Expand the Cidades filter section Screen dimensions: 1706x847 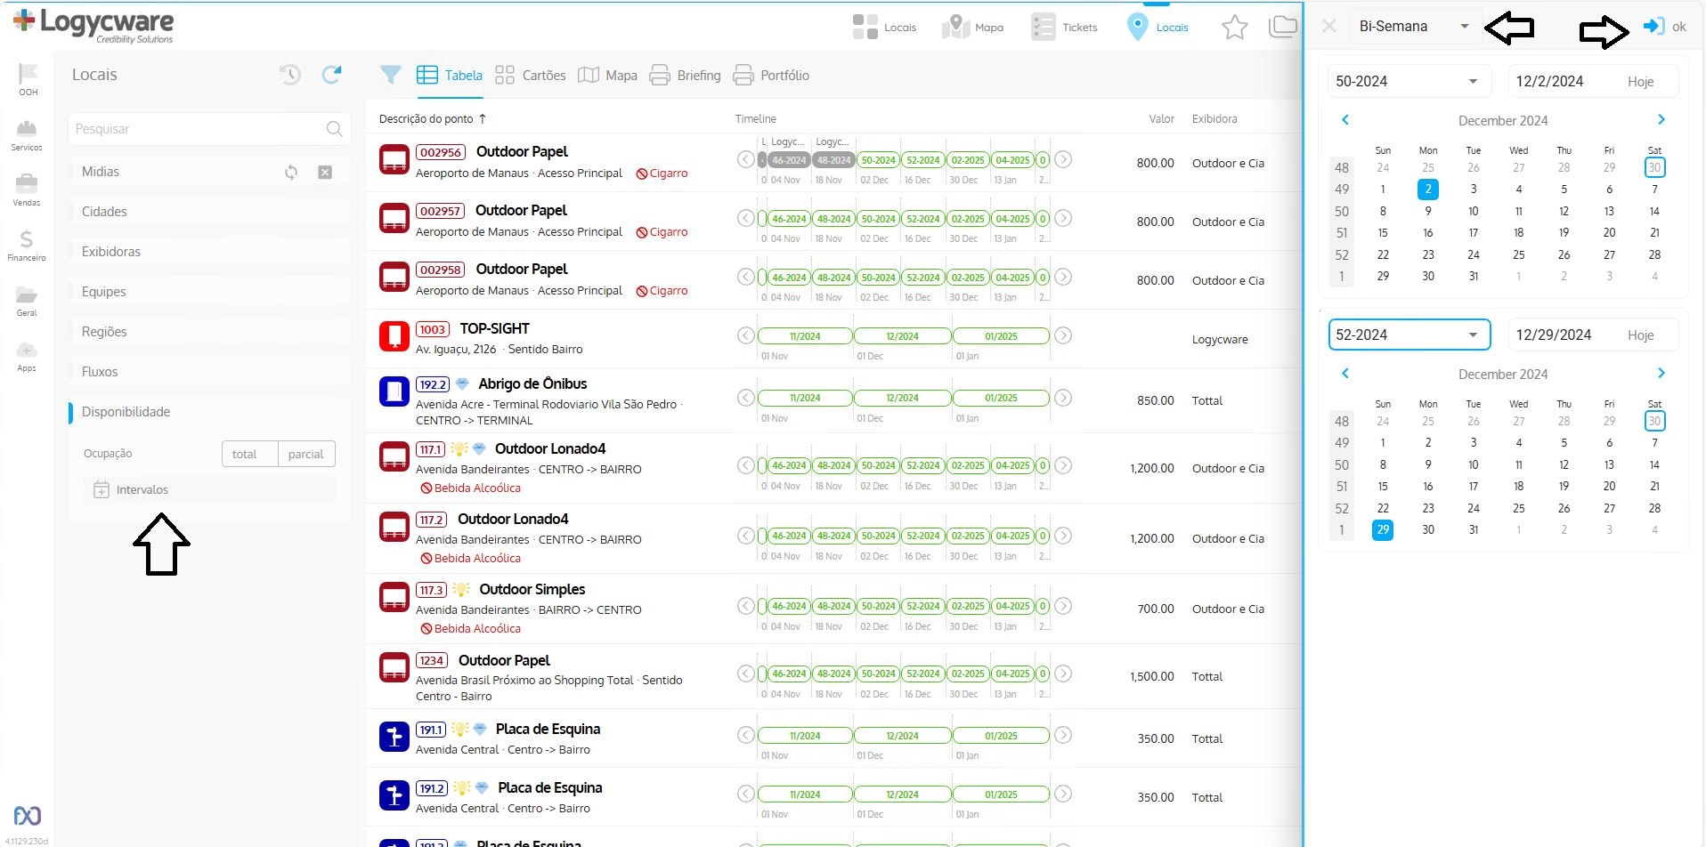(209, 212)
